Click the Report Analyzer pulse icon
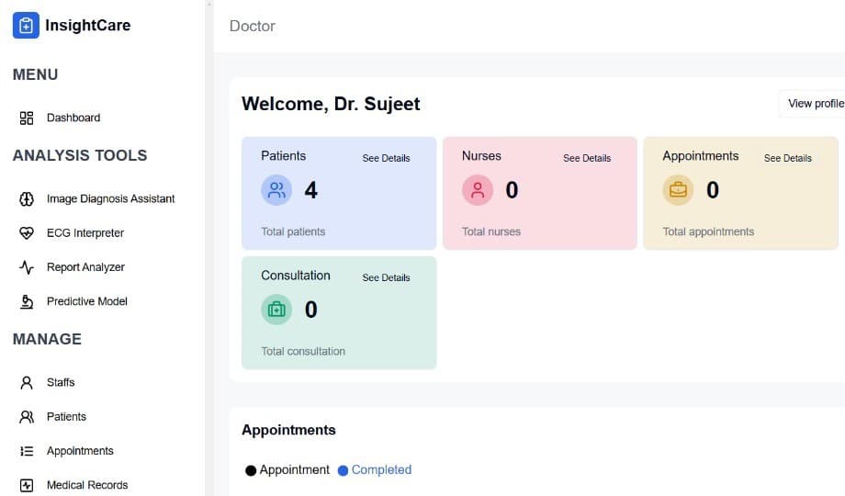 coord(27,267)
